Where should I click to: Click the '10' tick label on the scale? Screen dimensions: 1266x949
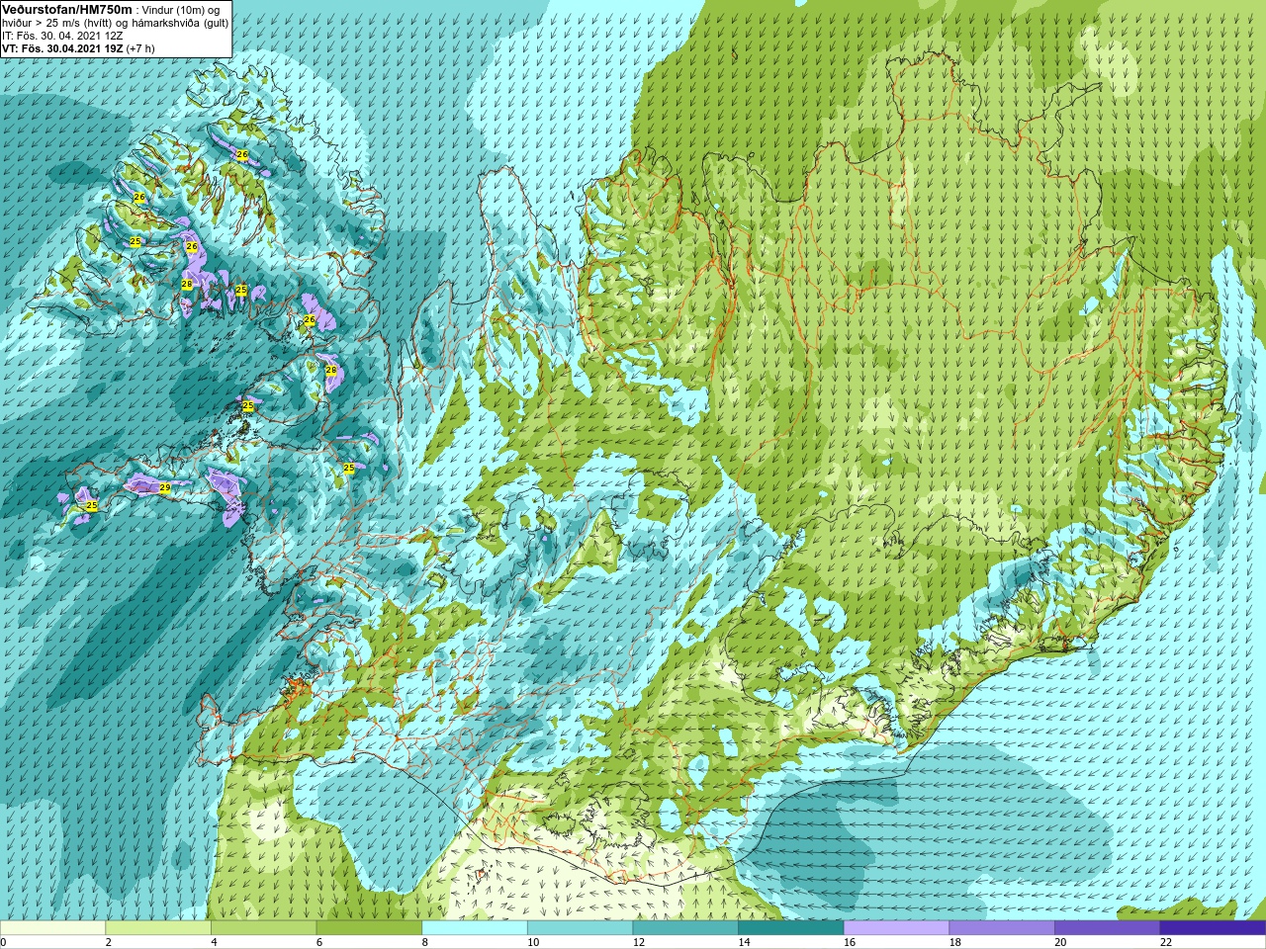click(533, 942)
